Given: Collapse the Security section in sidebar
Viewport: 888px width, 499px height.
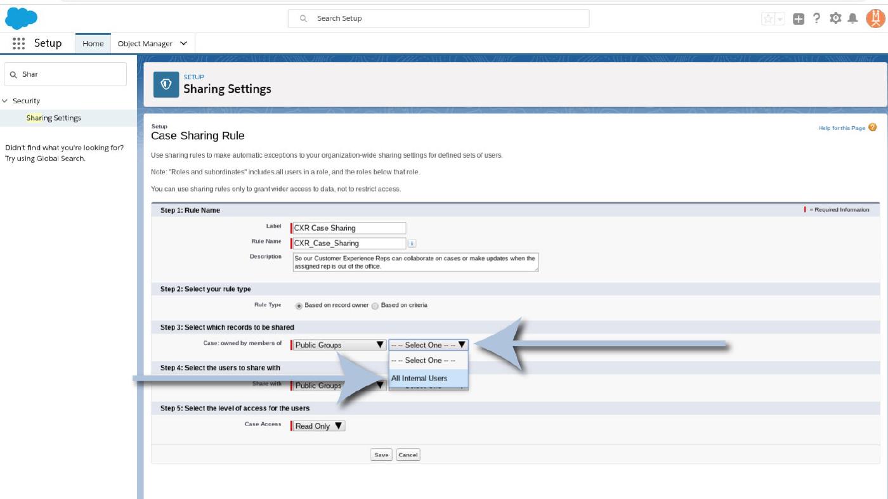Looking at the screenshot, I should [6, 101].
